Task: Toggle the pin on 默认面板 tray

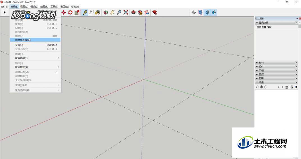Action: (x=297, y=18)
